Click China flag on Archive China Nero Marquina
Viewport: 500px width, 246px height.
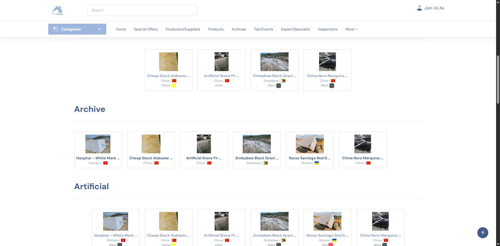click(x=368, y=163)
